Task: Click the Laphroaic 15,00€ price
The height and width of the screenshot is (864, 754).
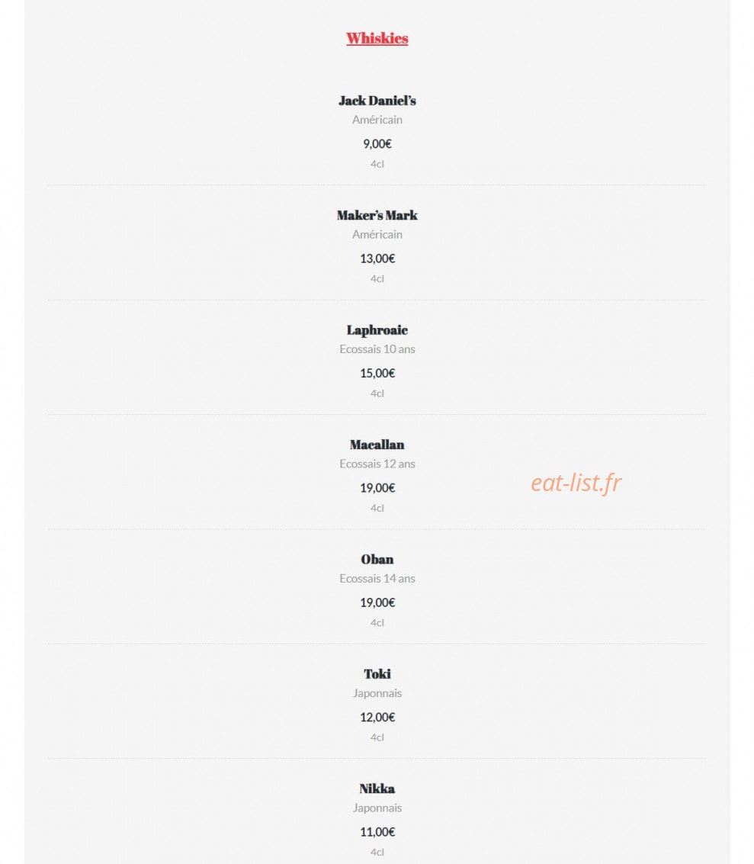Action: click(x=377, y=373)
